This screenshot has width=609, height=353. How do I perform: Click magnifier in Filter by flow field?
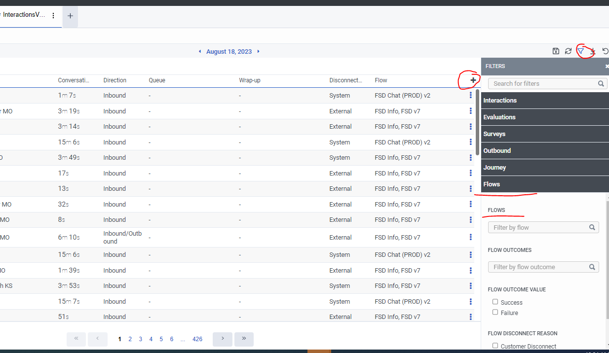592,228
